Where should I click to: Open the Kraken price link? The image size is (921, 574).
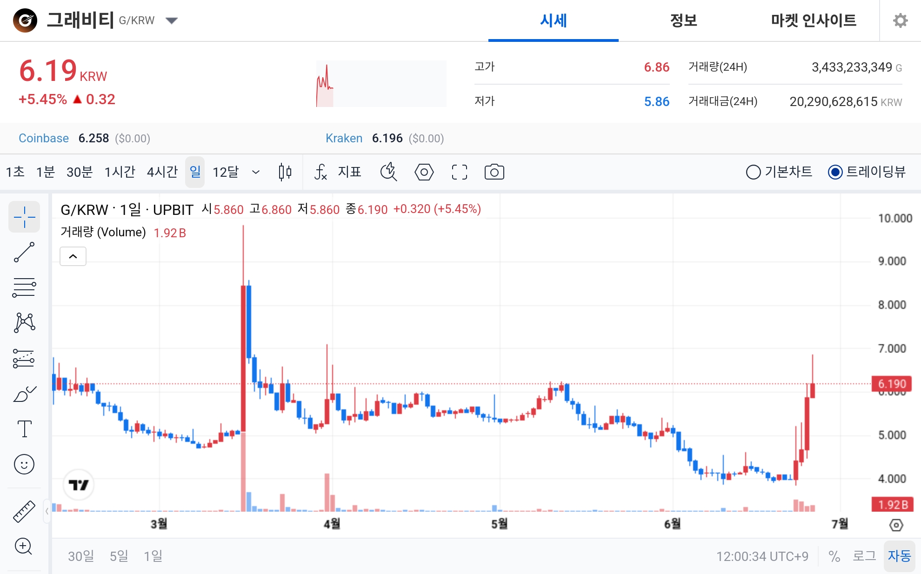[x=344, y=138]
